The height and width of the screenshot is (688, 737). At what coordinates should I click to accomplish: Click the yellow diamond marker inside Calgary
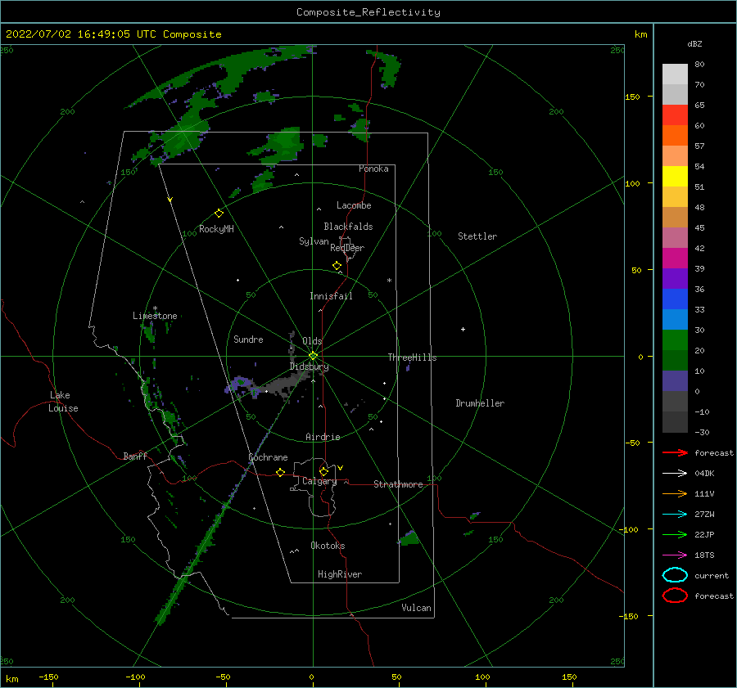(323, 471)
